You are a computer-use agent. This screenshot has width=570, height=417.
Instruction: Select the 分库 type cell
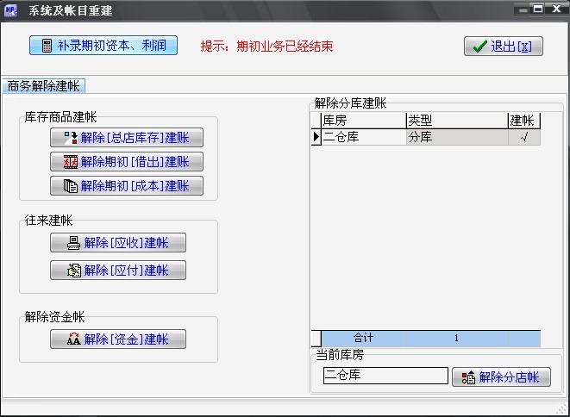point(457,137)
